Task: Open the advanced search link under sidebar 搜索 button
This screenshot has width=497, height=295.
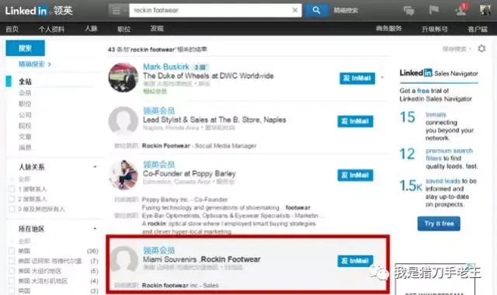Action: [x=34, y=64]
